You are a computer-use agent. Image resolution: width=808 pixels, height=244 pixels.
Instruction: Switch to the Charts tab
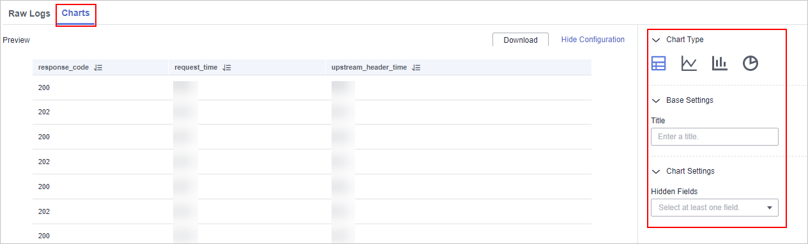coord(75,13)
